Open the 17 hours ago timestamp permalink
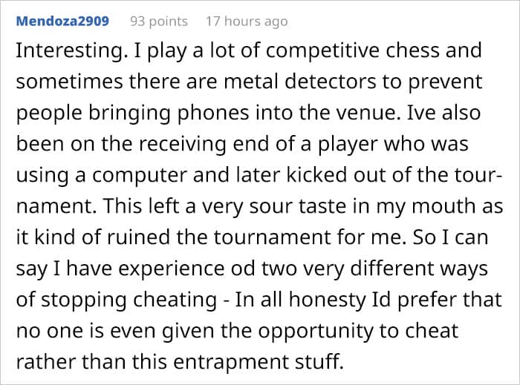The width and height of the screenshot is (520, 385). pos(247,22)
